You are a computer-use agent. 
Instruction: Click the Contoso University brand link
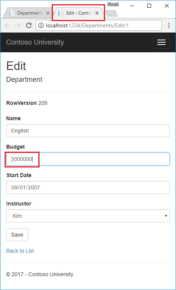pyautogui.click(x=35, y=42)
